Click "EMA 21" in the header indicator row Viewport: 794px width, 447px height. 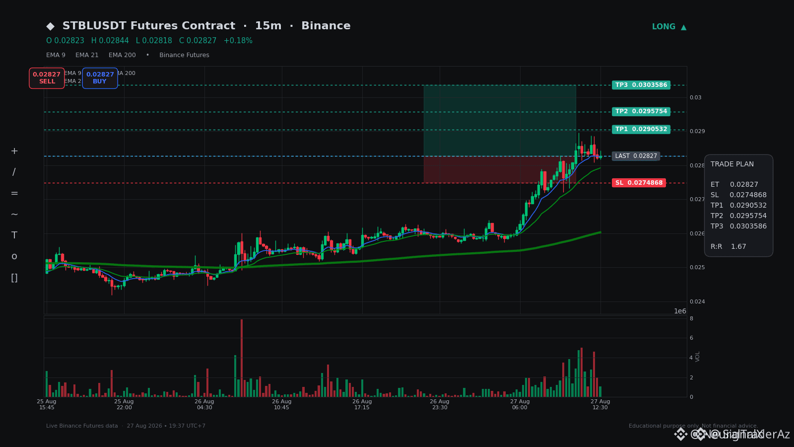87,55
